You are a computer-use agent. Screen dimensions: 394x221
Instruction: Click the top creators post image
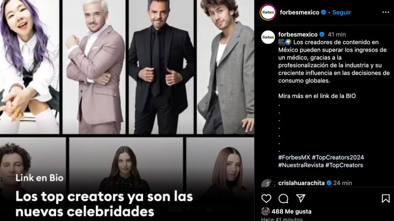tap(127, 110)
